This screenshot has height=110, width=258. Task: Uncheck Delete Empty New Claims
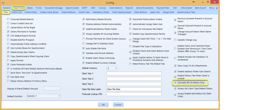(x=8, y=52)
